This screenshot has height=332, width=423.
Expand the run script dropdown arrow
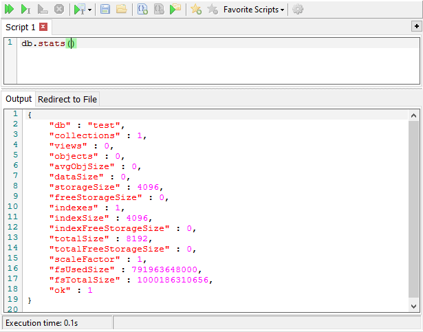coord(90,10)
